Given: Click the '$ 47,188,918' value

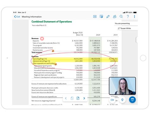Looking at the screenshot, I should (95, 41).
